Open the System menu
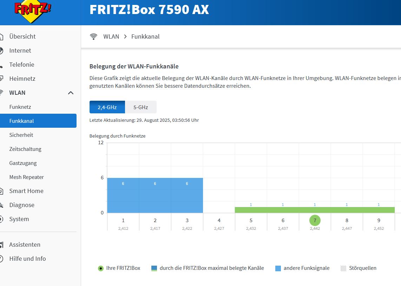The width and height of the screenshot is (401, 286). click(x=19, y=219)
